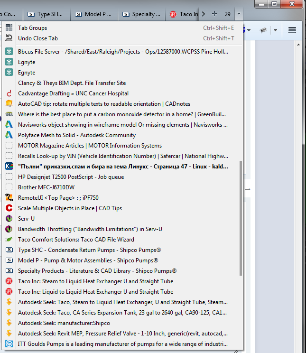The image size is (306, 353).
Task: Open AutoCAD tip rotate multiple texts tab
Action: tap(122, 104)
